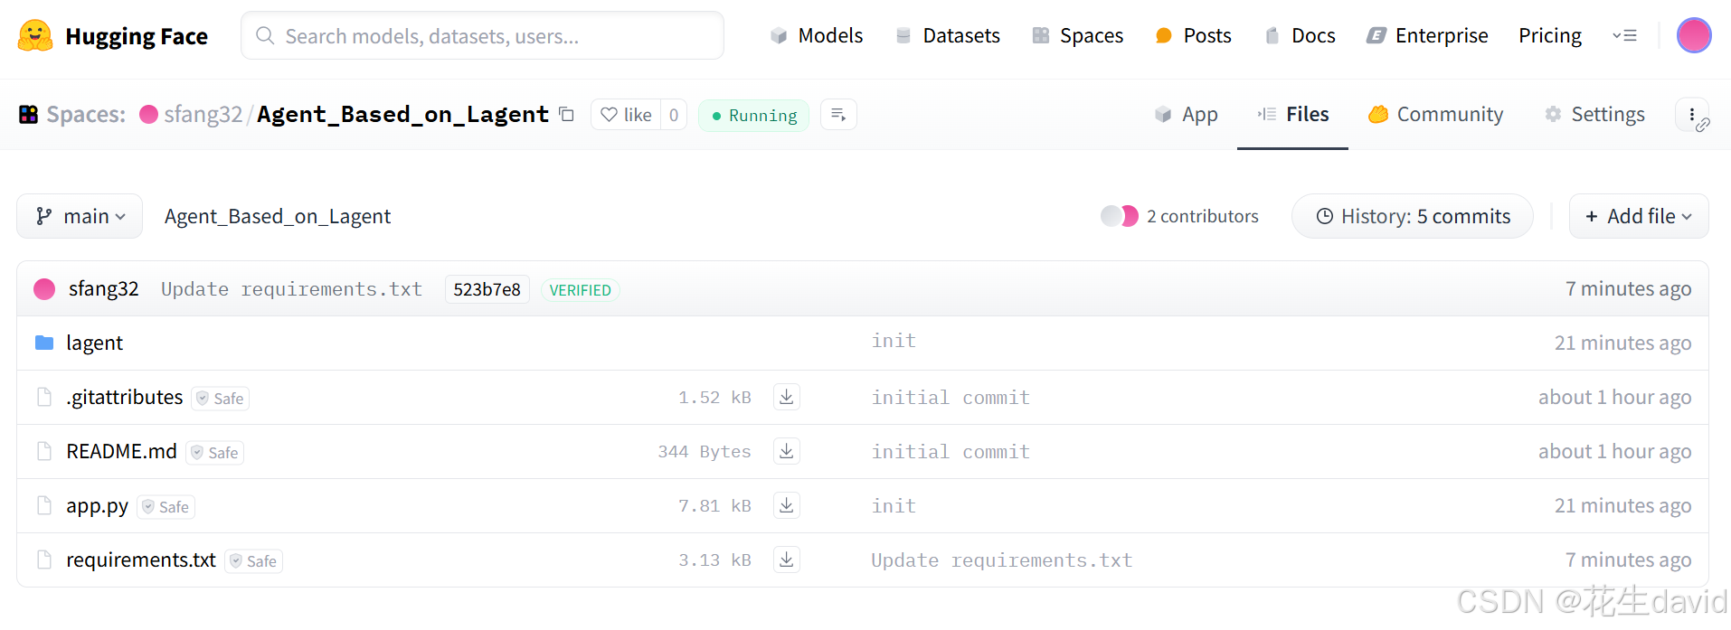Viewport: 1731px width, 630px height.
Task: Click the Safe badge on app.py
Action: [x=166, y=507]
